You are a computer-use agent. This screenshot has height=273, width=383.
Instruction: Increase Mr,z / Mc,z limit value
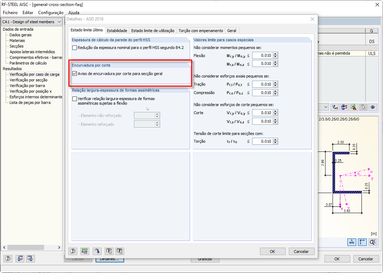pos(275,62)
